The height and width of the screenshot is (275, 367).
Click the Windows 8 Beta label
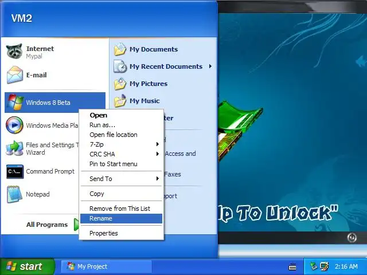[x=48, y=103]
